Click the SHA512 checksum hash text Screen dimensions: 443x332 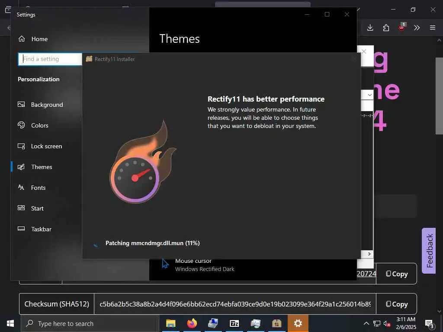coord(235,304)
